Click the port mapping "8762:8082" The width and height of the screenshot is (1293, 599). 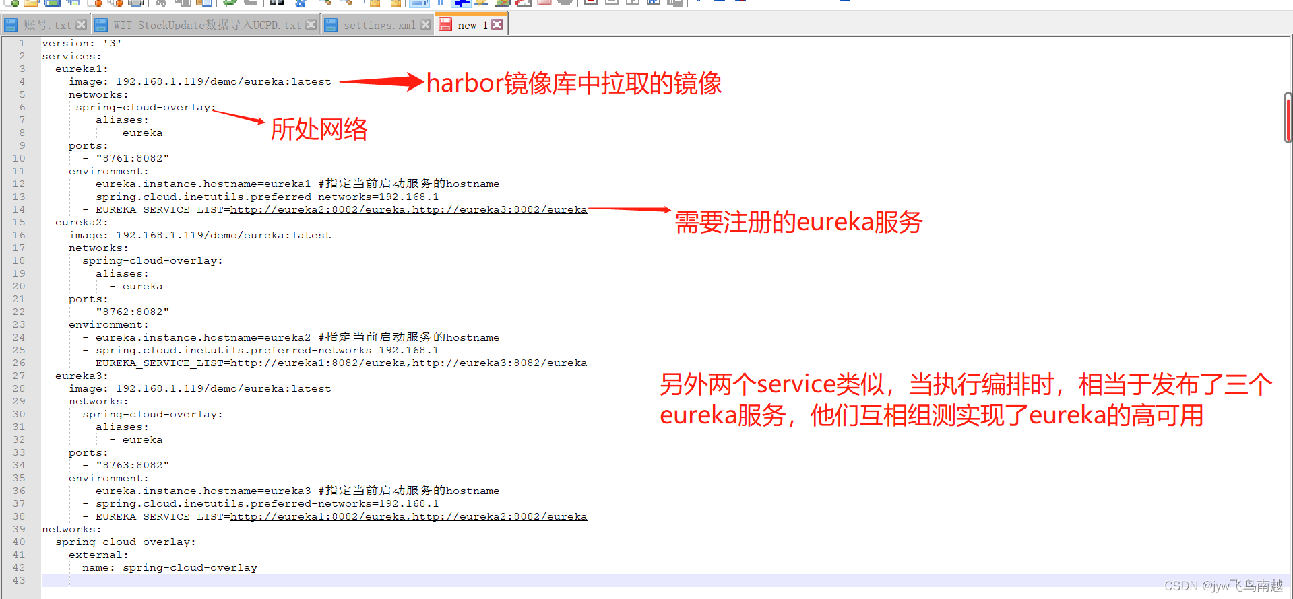[x=133, y=312]
